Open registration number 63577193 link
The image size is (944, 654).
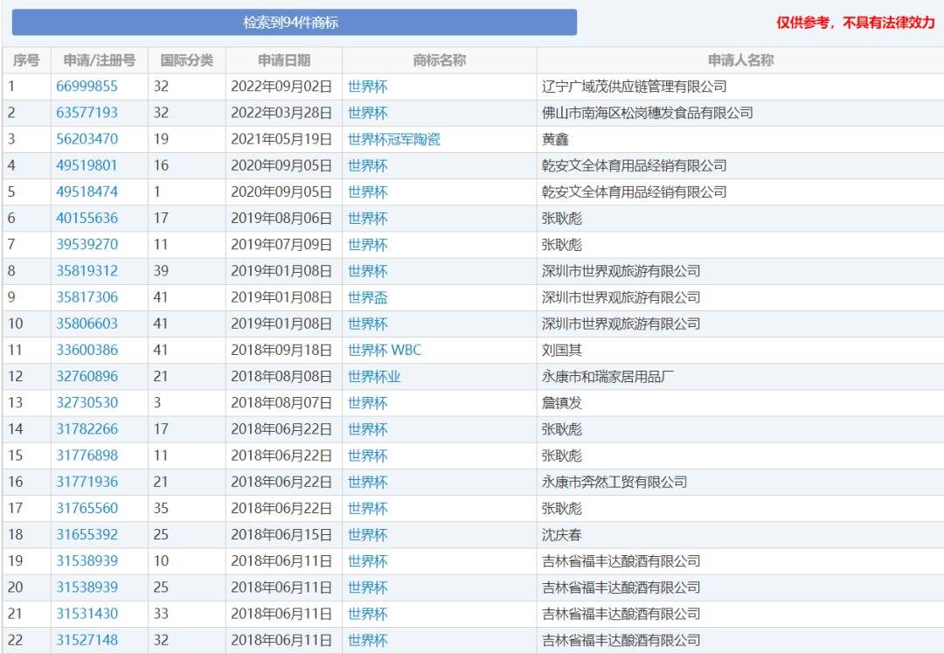[x=87, y=113]
